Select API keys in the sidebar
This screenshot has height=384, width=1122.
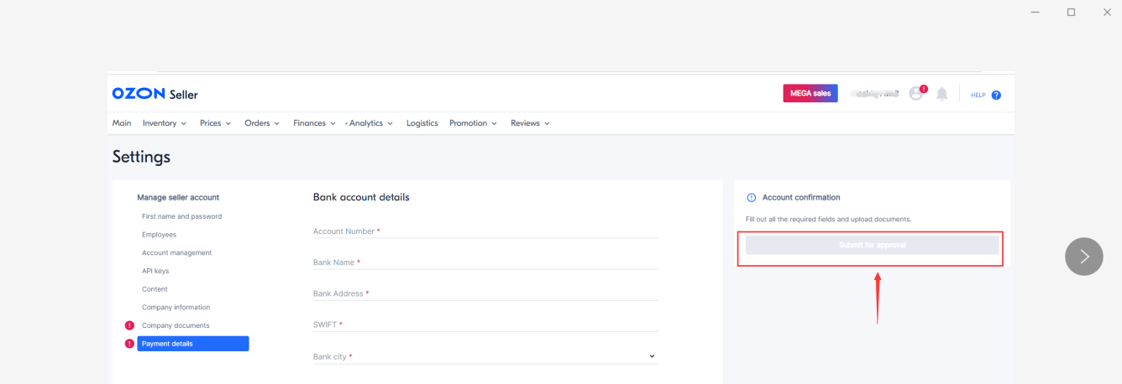[x=155, y=271]
